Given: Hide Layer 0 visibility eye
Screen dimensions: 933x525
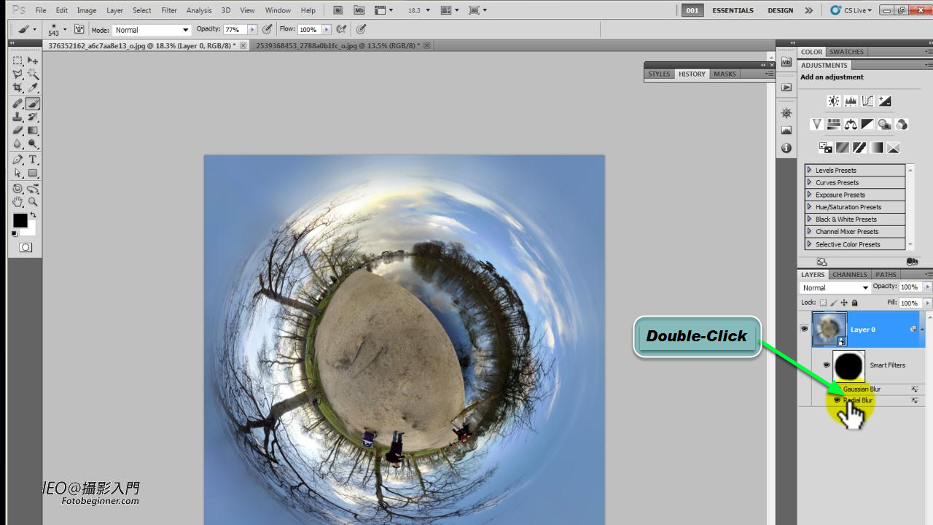Looking at the screenshot, I should click(x=804, y=330).
